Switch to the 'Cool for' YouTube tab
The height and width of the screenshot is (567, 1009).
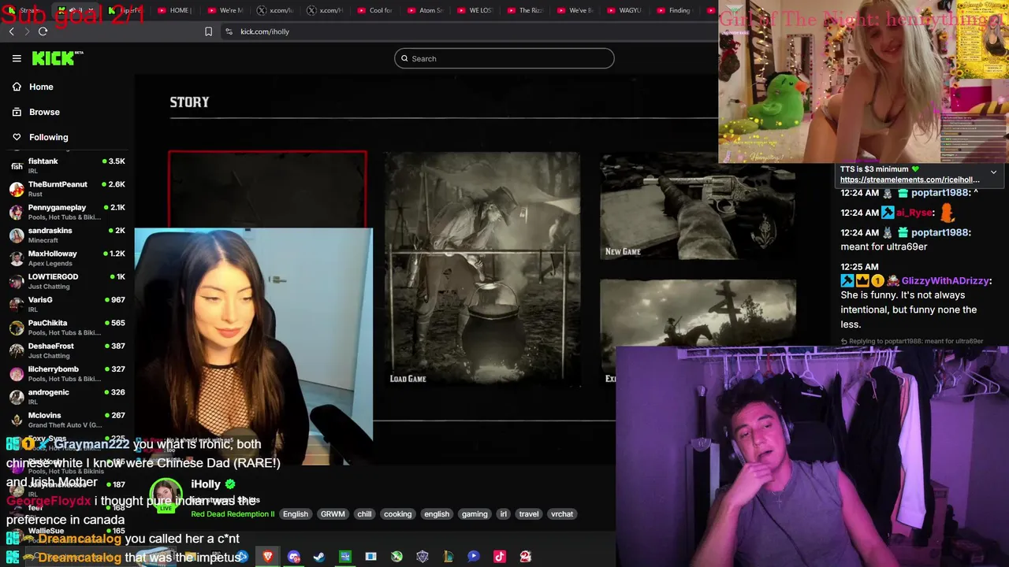[374, 10]
